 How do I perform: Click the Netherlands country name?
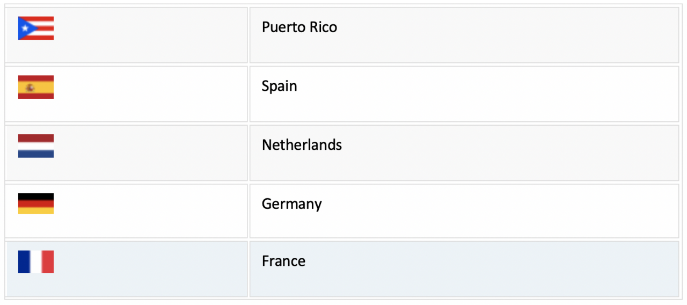[302, 145]
